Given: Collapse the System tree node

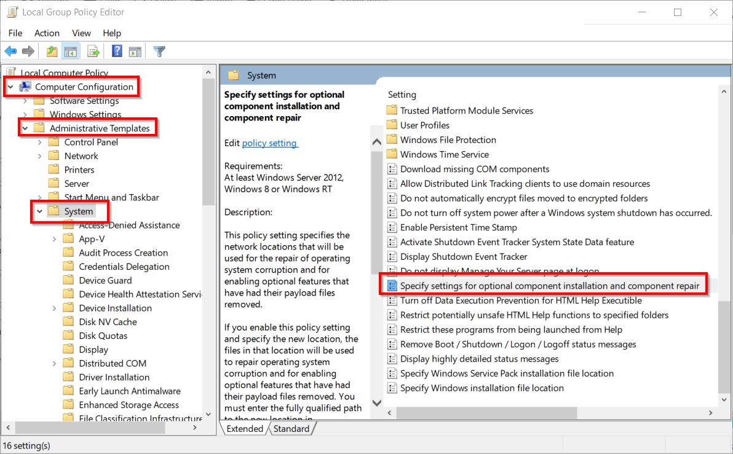Looking at the screenshot, I should 40,211.
